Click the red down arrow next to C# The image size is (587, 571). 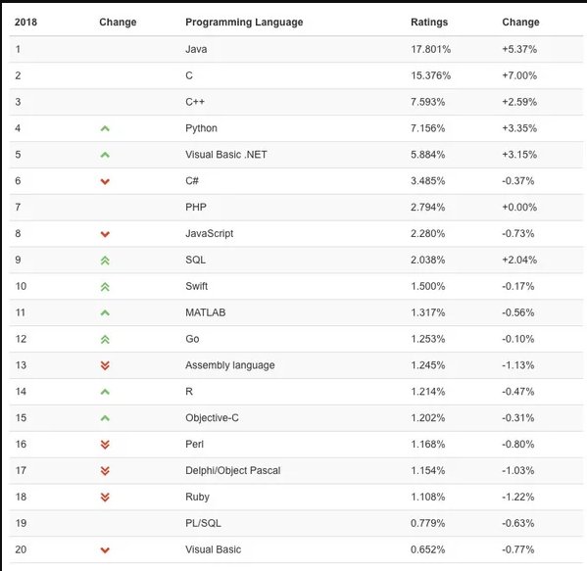tap(105, 181)
